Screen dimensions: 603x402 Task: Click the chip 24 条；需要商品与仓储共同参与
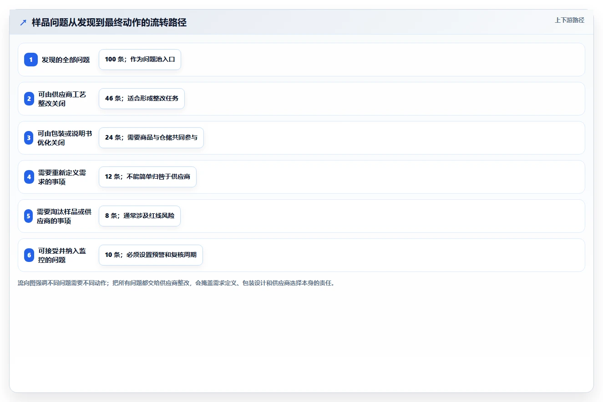pyautogui.click(x=151, y=138)
